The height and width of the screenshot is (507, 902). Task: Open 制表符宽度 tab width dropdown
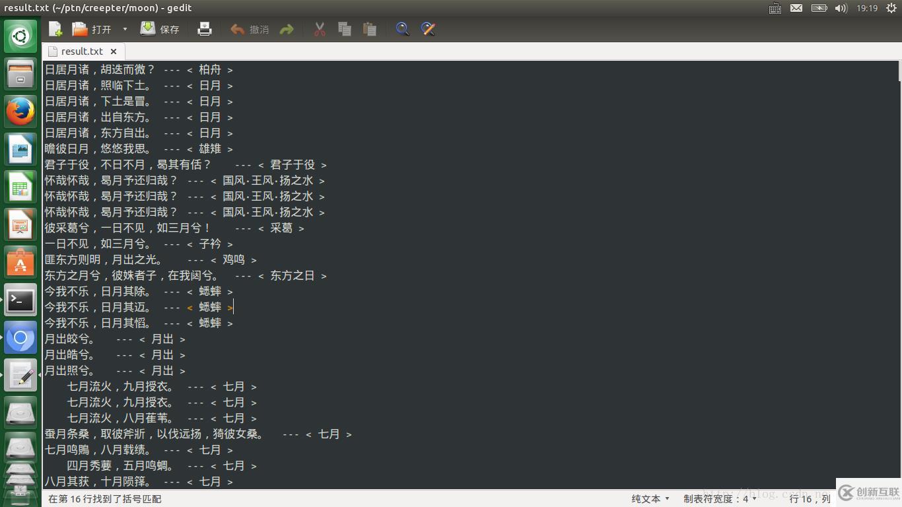(x=720, y=498)
